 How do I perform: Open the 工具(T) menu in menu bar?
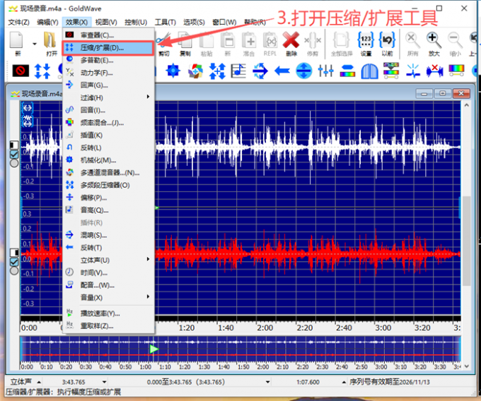(165, 22)
